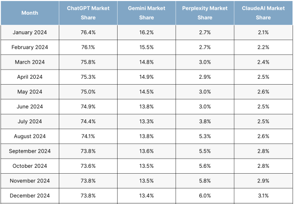Viewport: 294px width, 204px height.
Task: Select ClaudeAI's 3.1% cell for December
Action: [x=263, y=196]
